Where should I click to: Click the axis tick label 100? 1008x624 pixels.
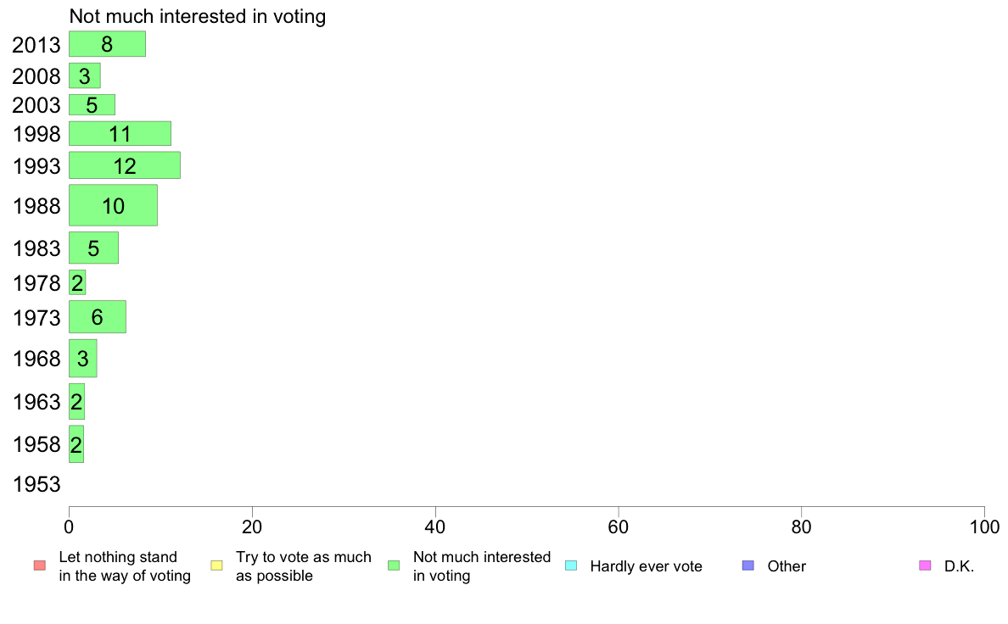click(984, 527)
